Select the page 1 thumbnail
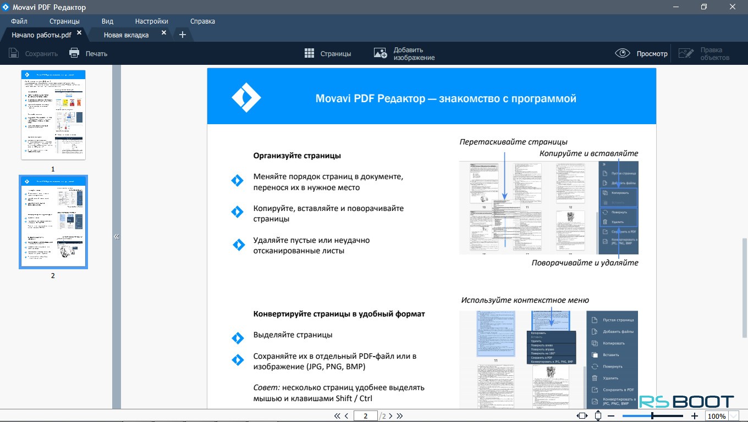This screenshot has height=422, width=748. (x=53, y=115)
